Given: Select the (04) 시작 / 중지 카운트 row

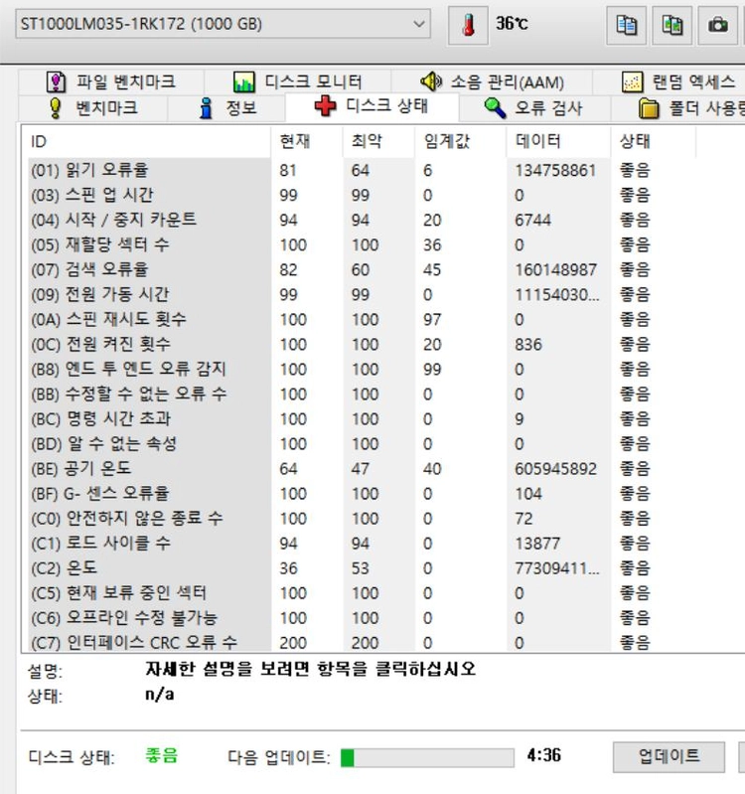Looking at the screenshot, I should pyautogui.click(x=360, y=220).
